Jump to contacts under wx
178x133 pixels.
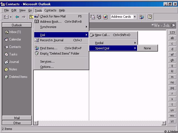tap(172, 116)
